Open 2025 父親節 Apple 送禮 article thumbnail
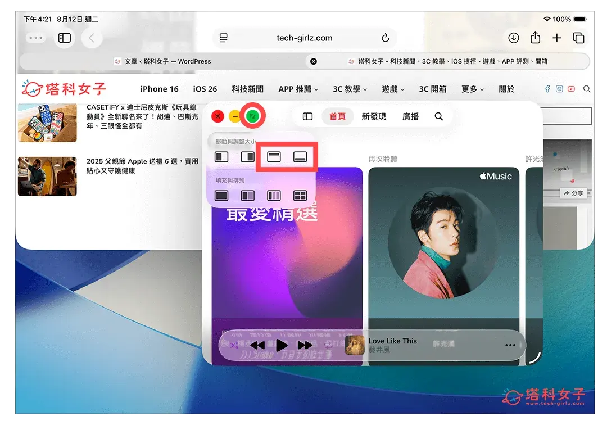Screen dimensions: 607x425 tap(47, 176)
